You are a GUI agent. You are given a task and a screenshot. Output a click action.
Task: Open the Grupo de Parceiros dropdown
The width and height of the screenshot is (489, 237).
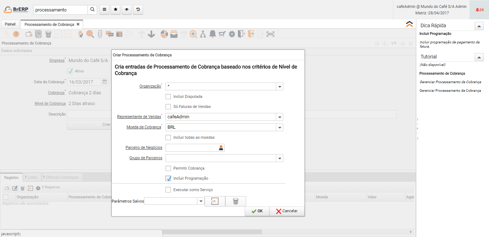click(279, 158)
